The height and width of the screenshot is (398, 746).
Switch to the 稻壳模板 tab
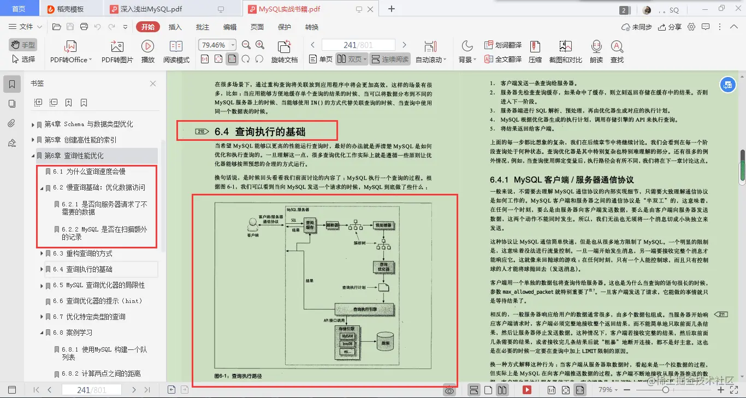(69, 9)
